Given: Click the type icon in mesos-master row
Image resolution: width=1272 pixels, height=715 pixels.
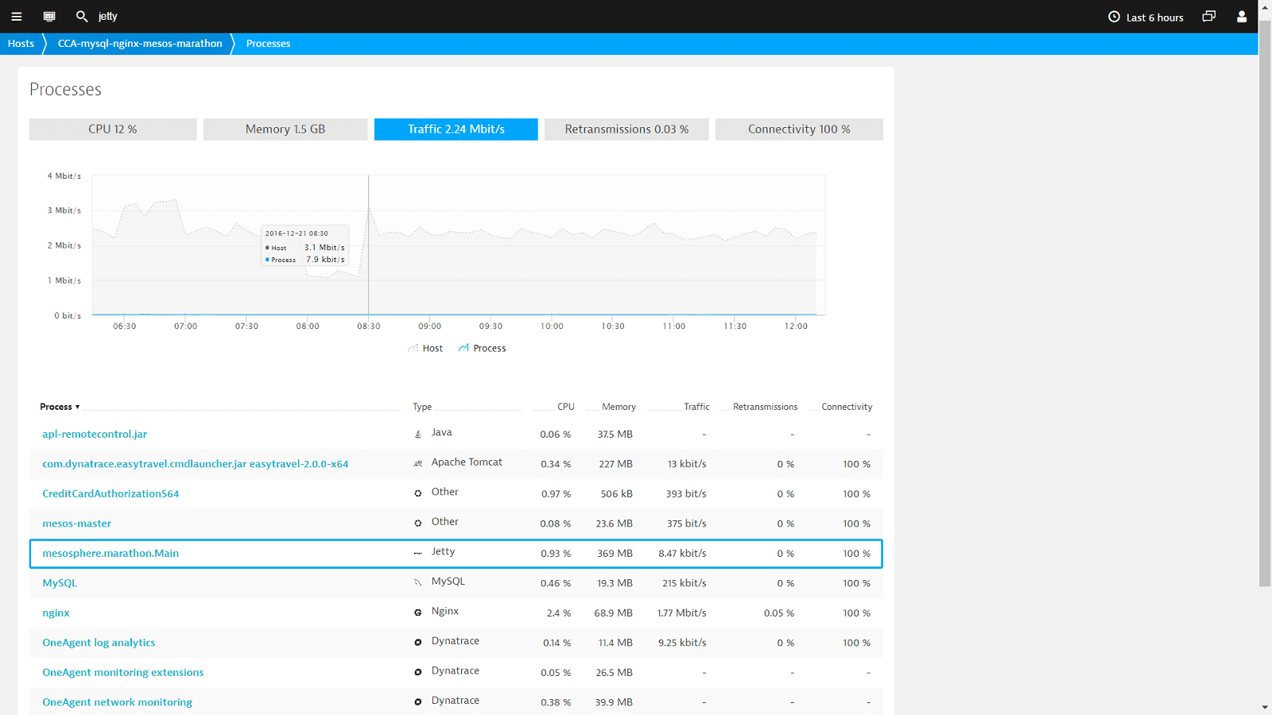Looking at the screenshot, I should click(418, 524).
